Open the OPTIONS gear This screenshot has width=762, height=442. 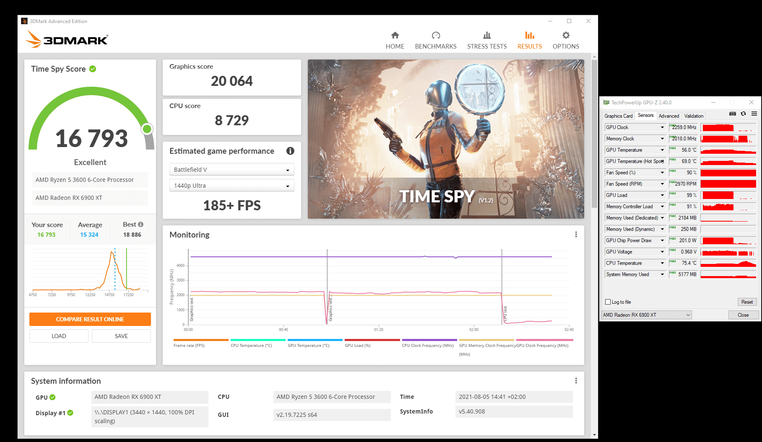coord(566,41)
